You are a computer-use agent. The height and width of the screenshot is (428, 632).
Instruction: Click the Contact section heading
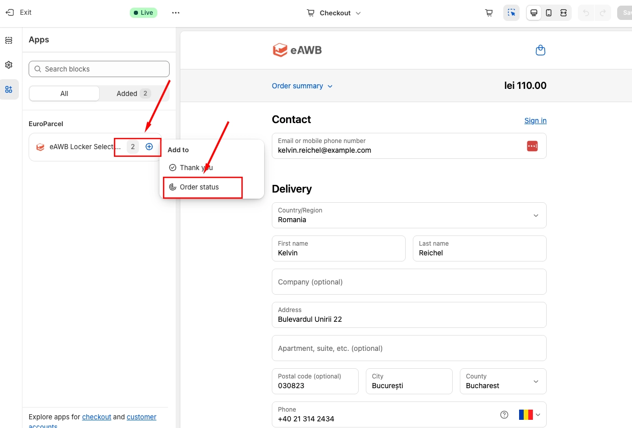291,120
